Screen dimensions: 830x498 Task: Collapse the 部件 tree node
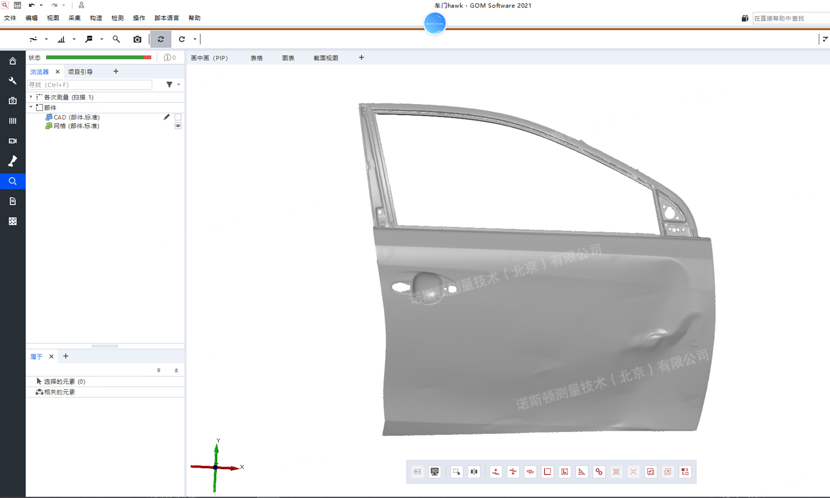point(31,107)
